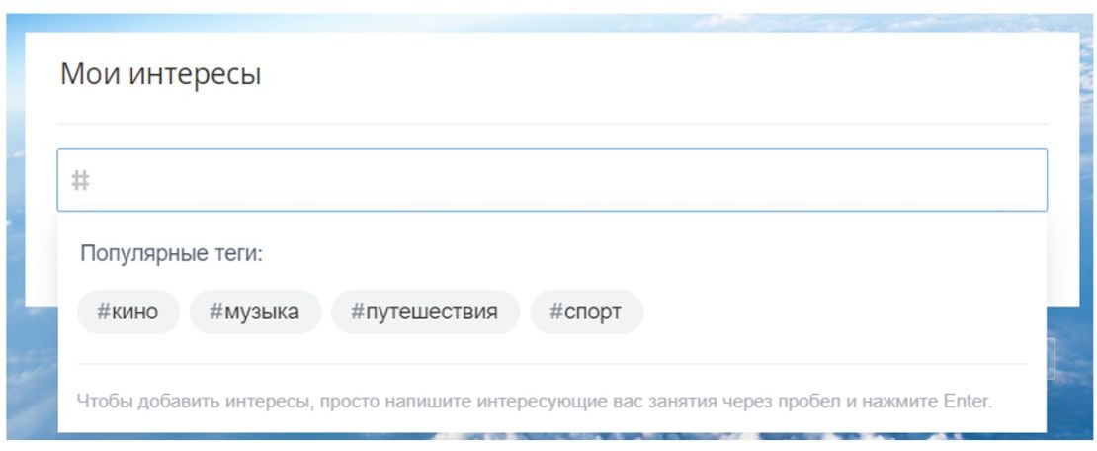Choose the #путешествия tag chip

(425, 313)
